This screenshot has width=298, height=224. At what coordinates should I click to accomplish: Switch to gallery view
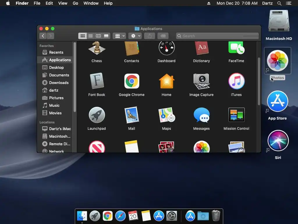[106, 36]
